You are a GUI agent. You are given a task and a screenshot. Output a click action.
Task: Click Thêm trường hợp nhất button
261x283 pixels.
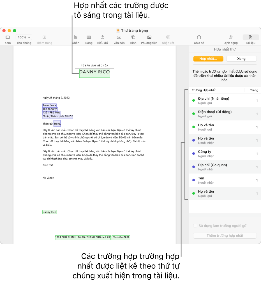(225, 236)
